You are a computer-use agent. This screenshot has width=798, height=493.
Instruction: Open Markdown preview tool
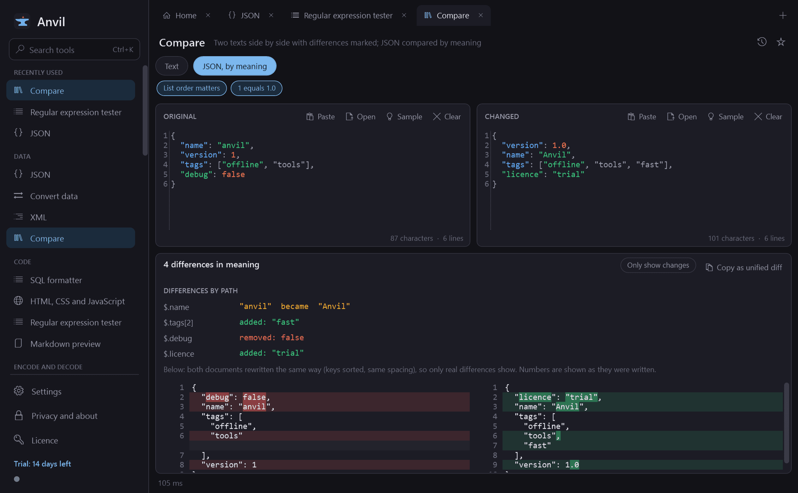click(x=70, y=343)
